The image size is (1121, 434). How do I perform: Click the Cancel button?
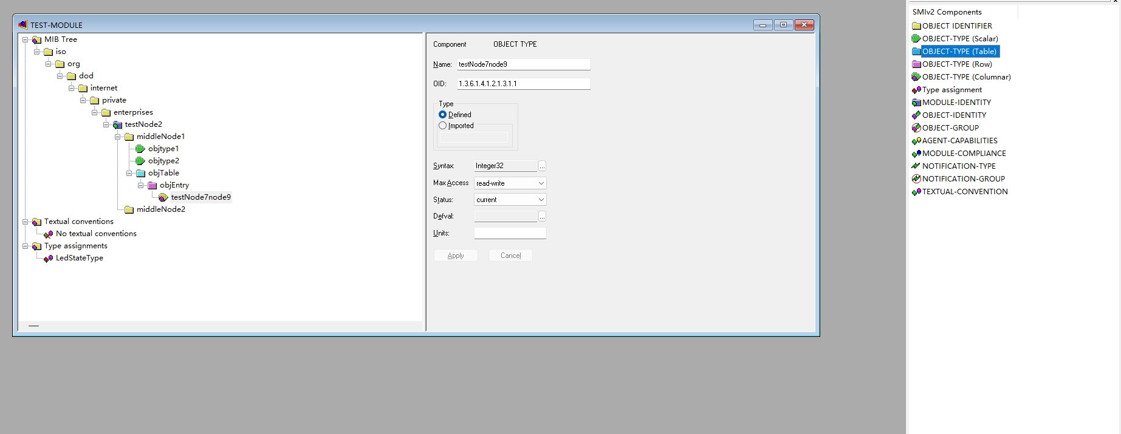tap(510, 256)
